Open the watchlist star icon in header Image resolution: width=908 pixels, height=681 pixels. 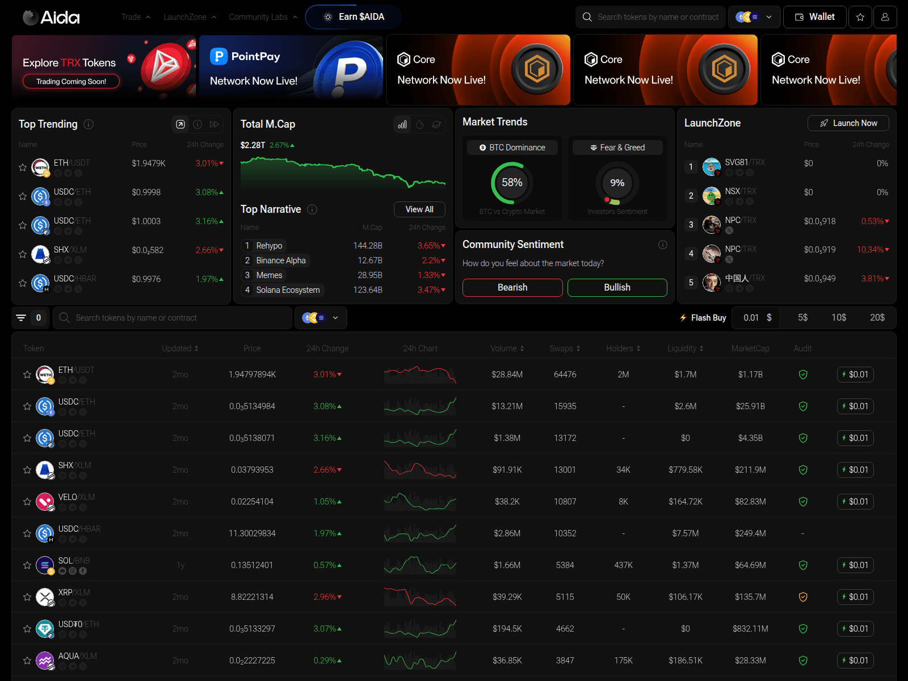860,17
